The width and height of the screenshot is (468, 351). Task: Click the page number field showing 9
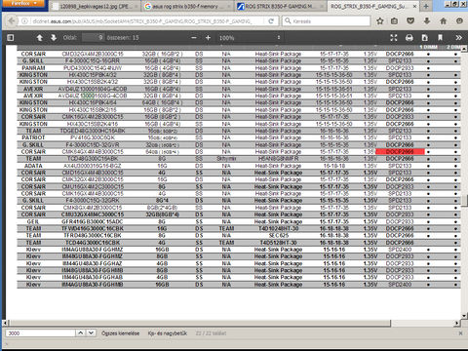(x=93, y=38)
